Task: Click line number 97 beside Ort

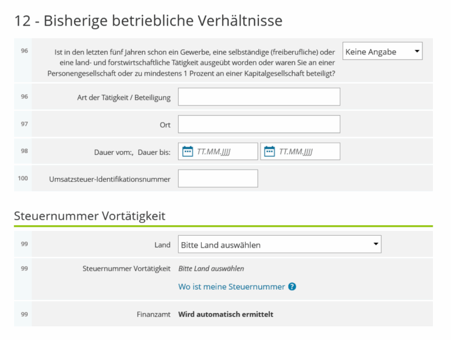Action: 24,124
